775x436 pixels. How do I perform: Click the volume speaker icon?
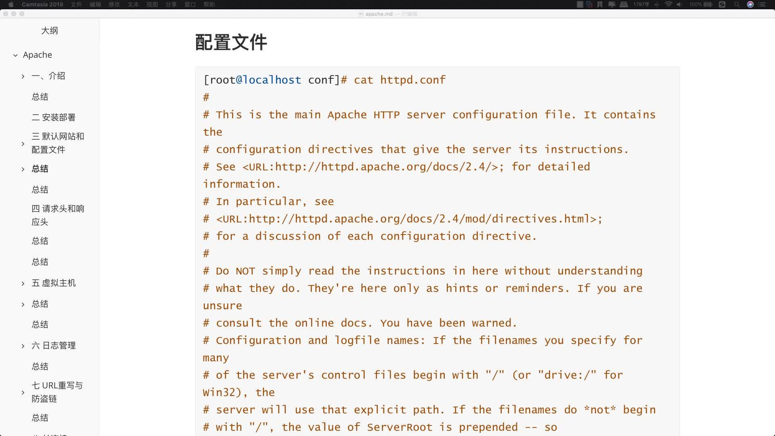click(679, 4)
